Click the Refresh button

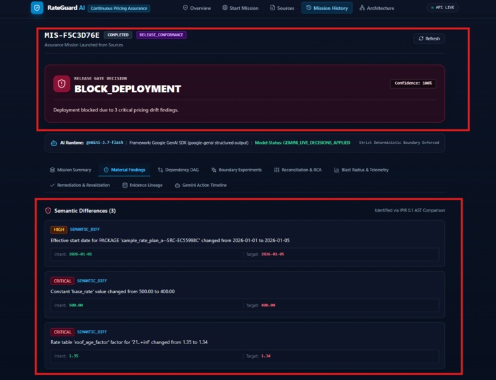[x=429, y=38]
